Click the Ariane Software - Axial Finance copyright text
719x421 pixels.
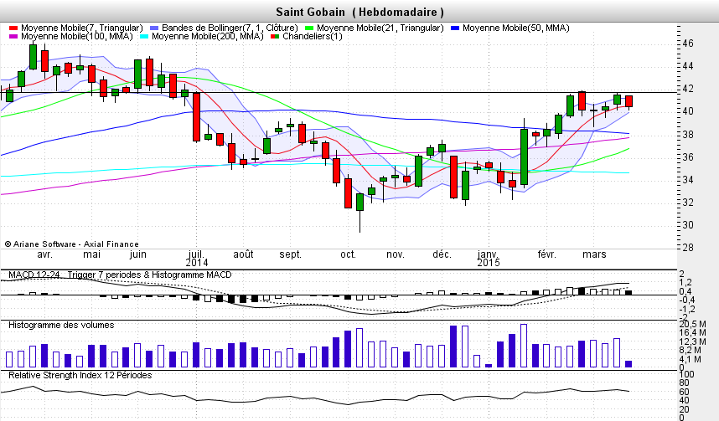pyautogui.click(x=71, y=244)
